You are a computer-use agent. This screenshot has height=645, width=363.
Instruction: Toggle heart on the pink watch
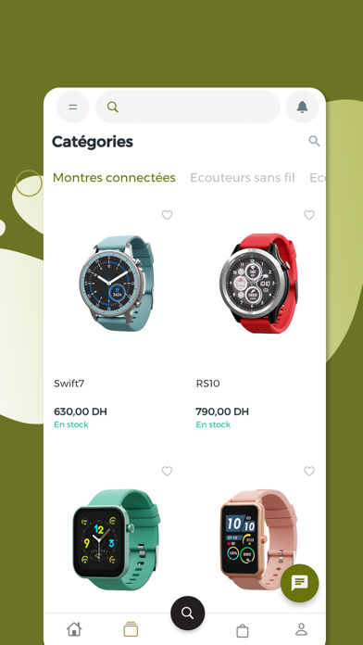coord(309,471)
